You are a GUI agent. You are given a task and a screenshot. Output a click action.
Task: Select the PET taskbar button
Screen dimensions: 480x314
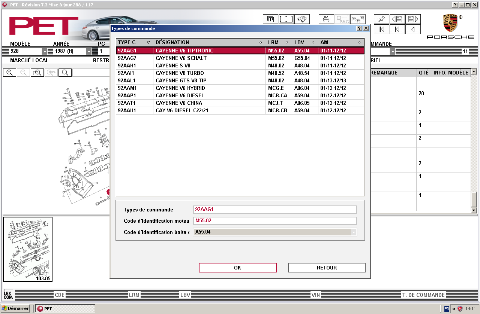[x=65, y=308]
